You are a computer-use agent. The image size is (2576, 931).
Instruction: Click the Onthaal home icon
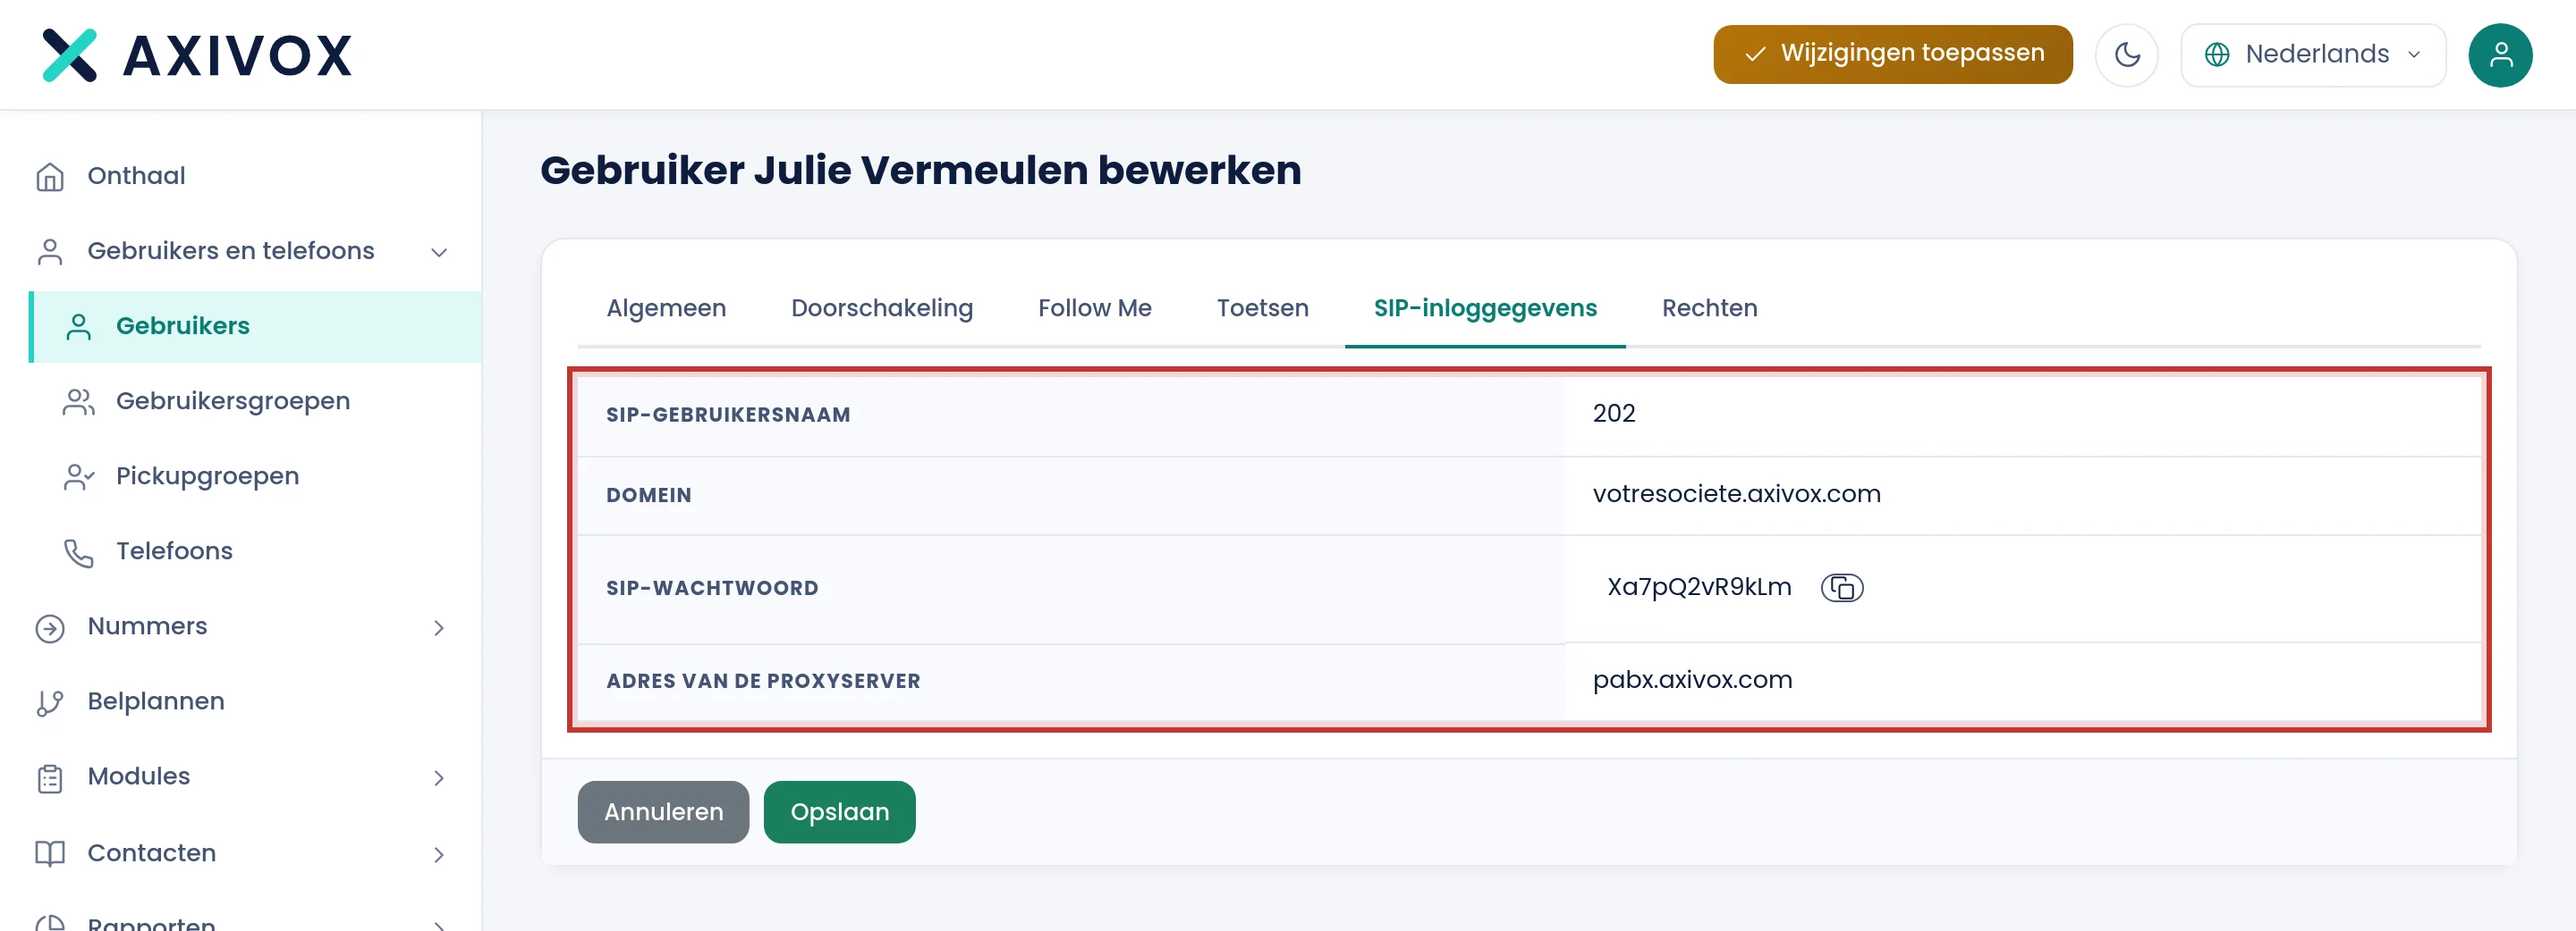tap(50, 177)
